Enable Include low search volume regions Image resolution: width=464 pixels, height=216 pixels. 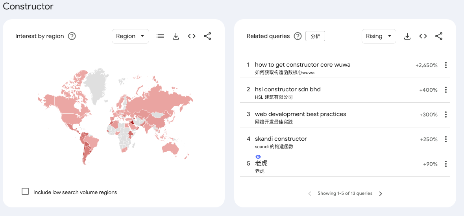26,192
